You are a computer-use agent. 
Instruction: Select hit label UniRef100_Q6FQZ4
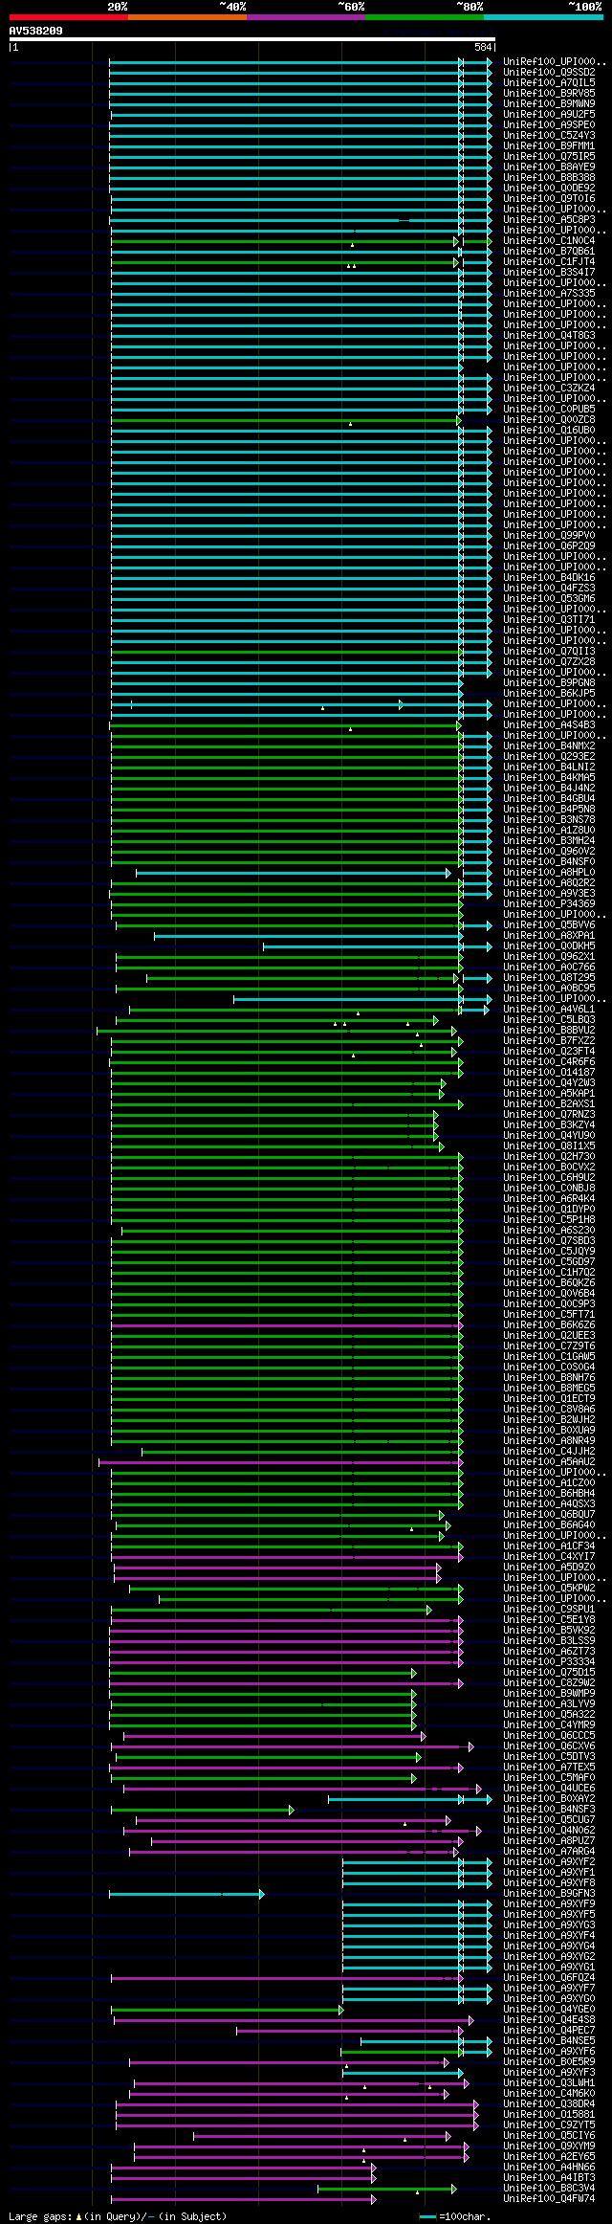pos(549,1977)
